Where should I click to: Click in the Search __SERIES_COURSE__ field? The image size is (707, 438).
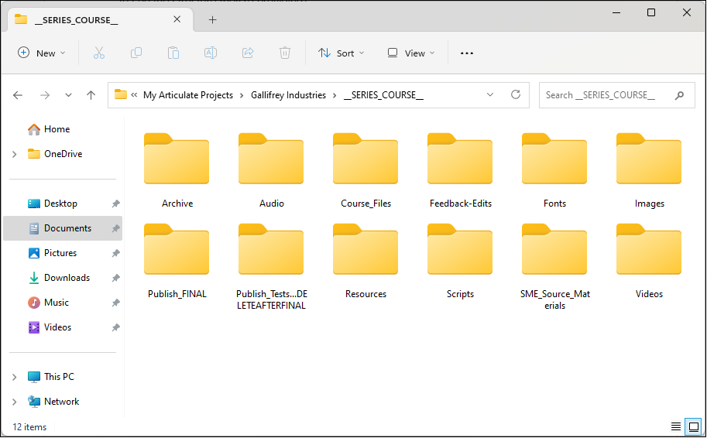(604, 95)
